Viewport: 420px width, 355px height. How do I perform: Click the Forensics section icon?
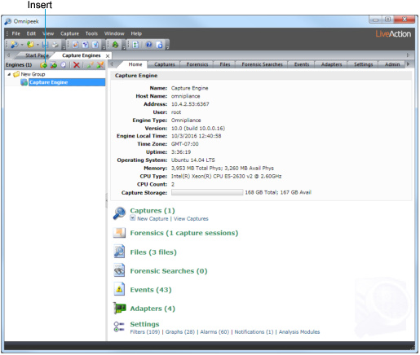tap(119, 233)
